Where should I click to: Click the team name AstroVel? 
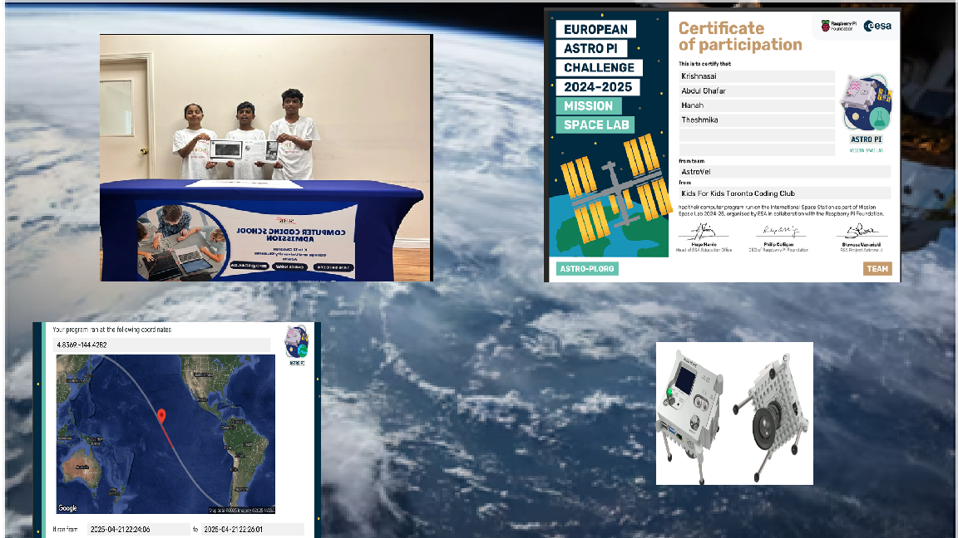pyautogui.click(x=696, y=172)
